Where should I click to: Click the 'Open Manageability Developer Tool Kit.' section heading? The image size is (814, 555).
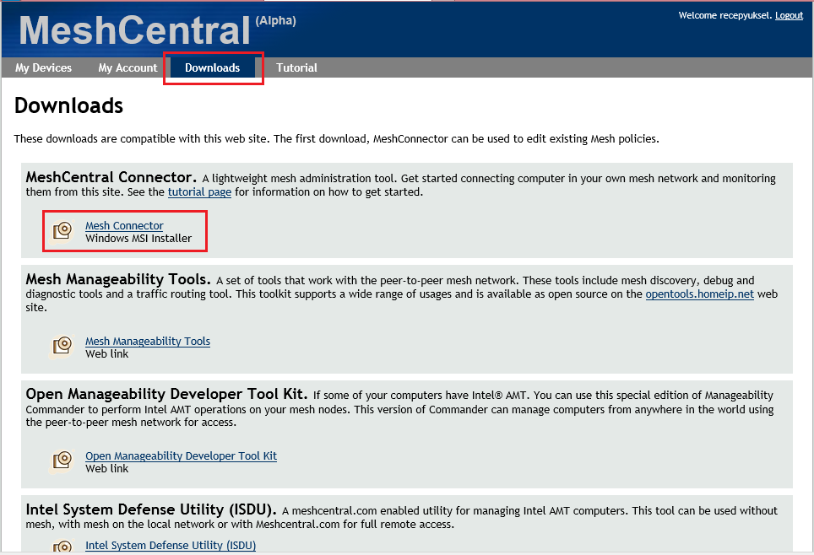click(x=166, y=394)
